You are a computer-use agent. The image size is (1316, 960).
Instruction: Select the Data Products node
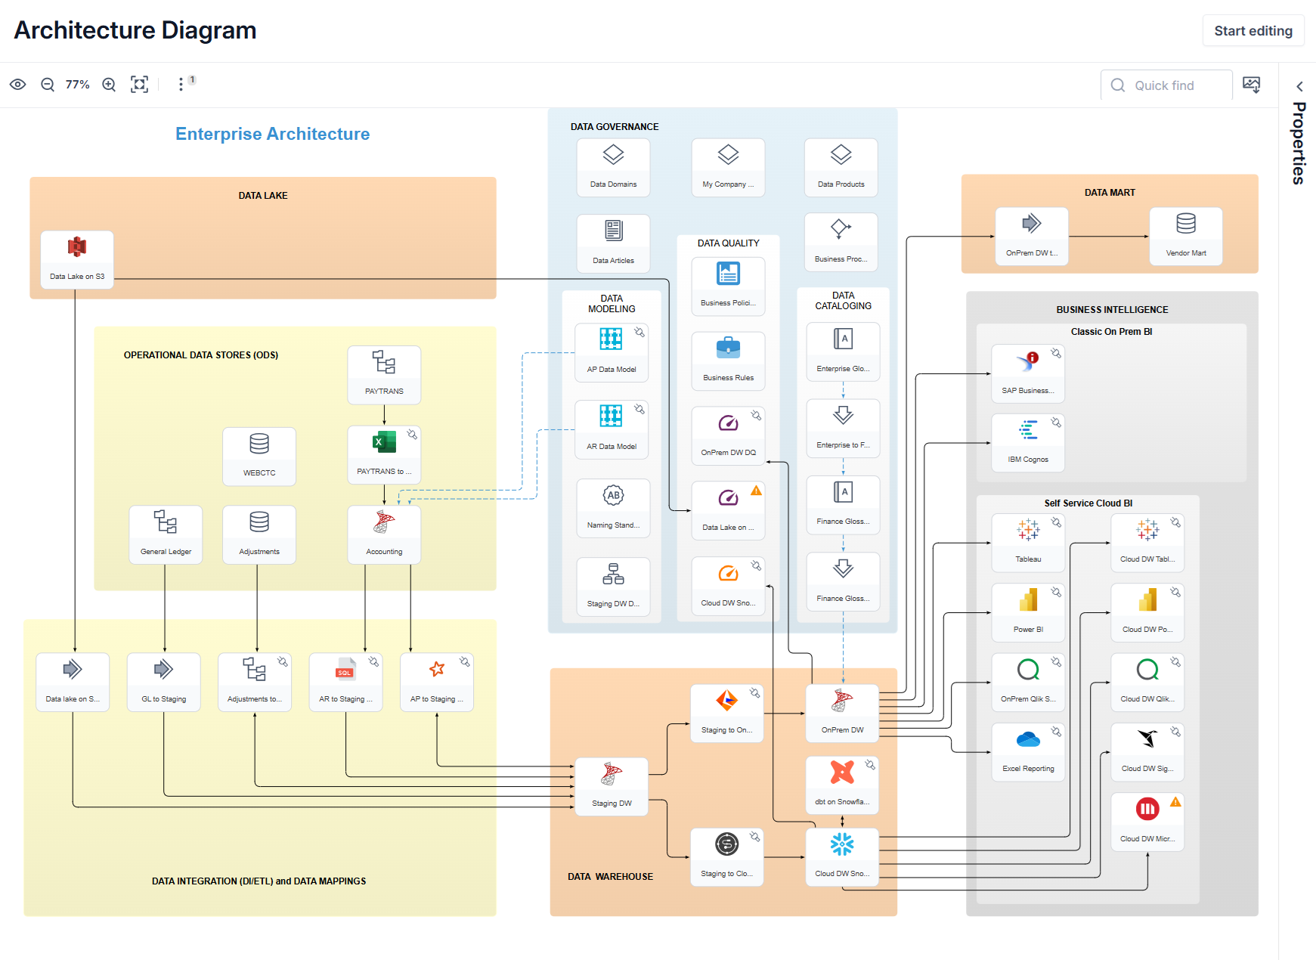click(x=841, y=167)
